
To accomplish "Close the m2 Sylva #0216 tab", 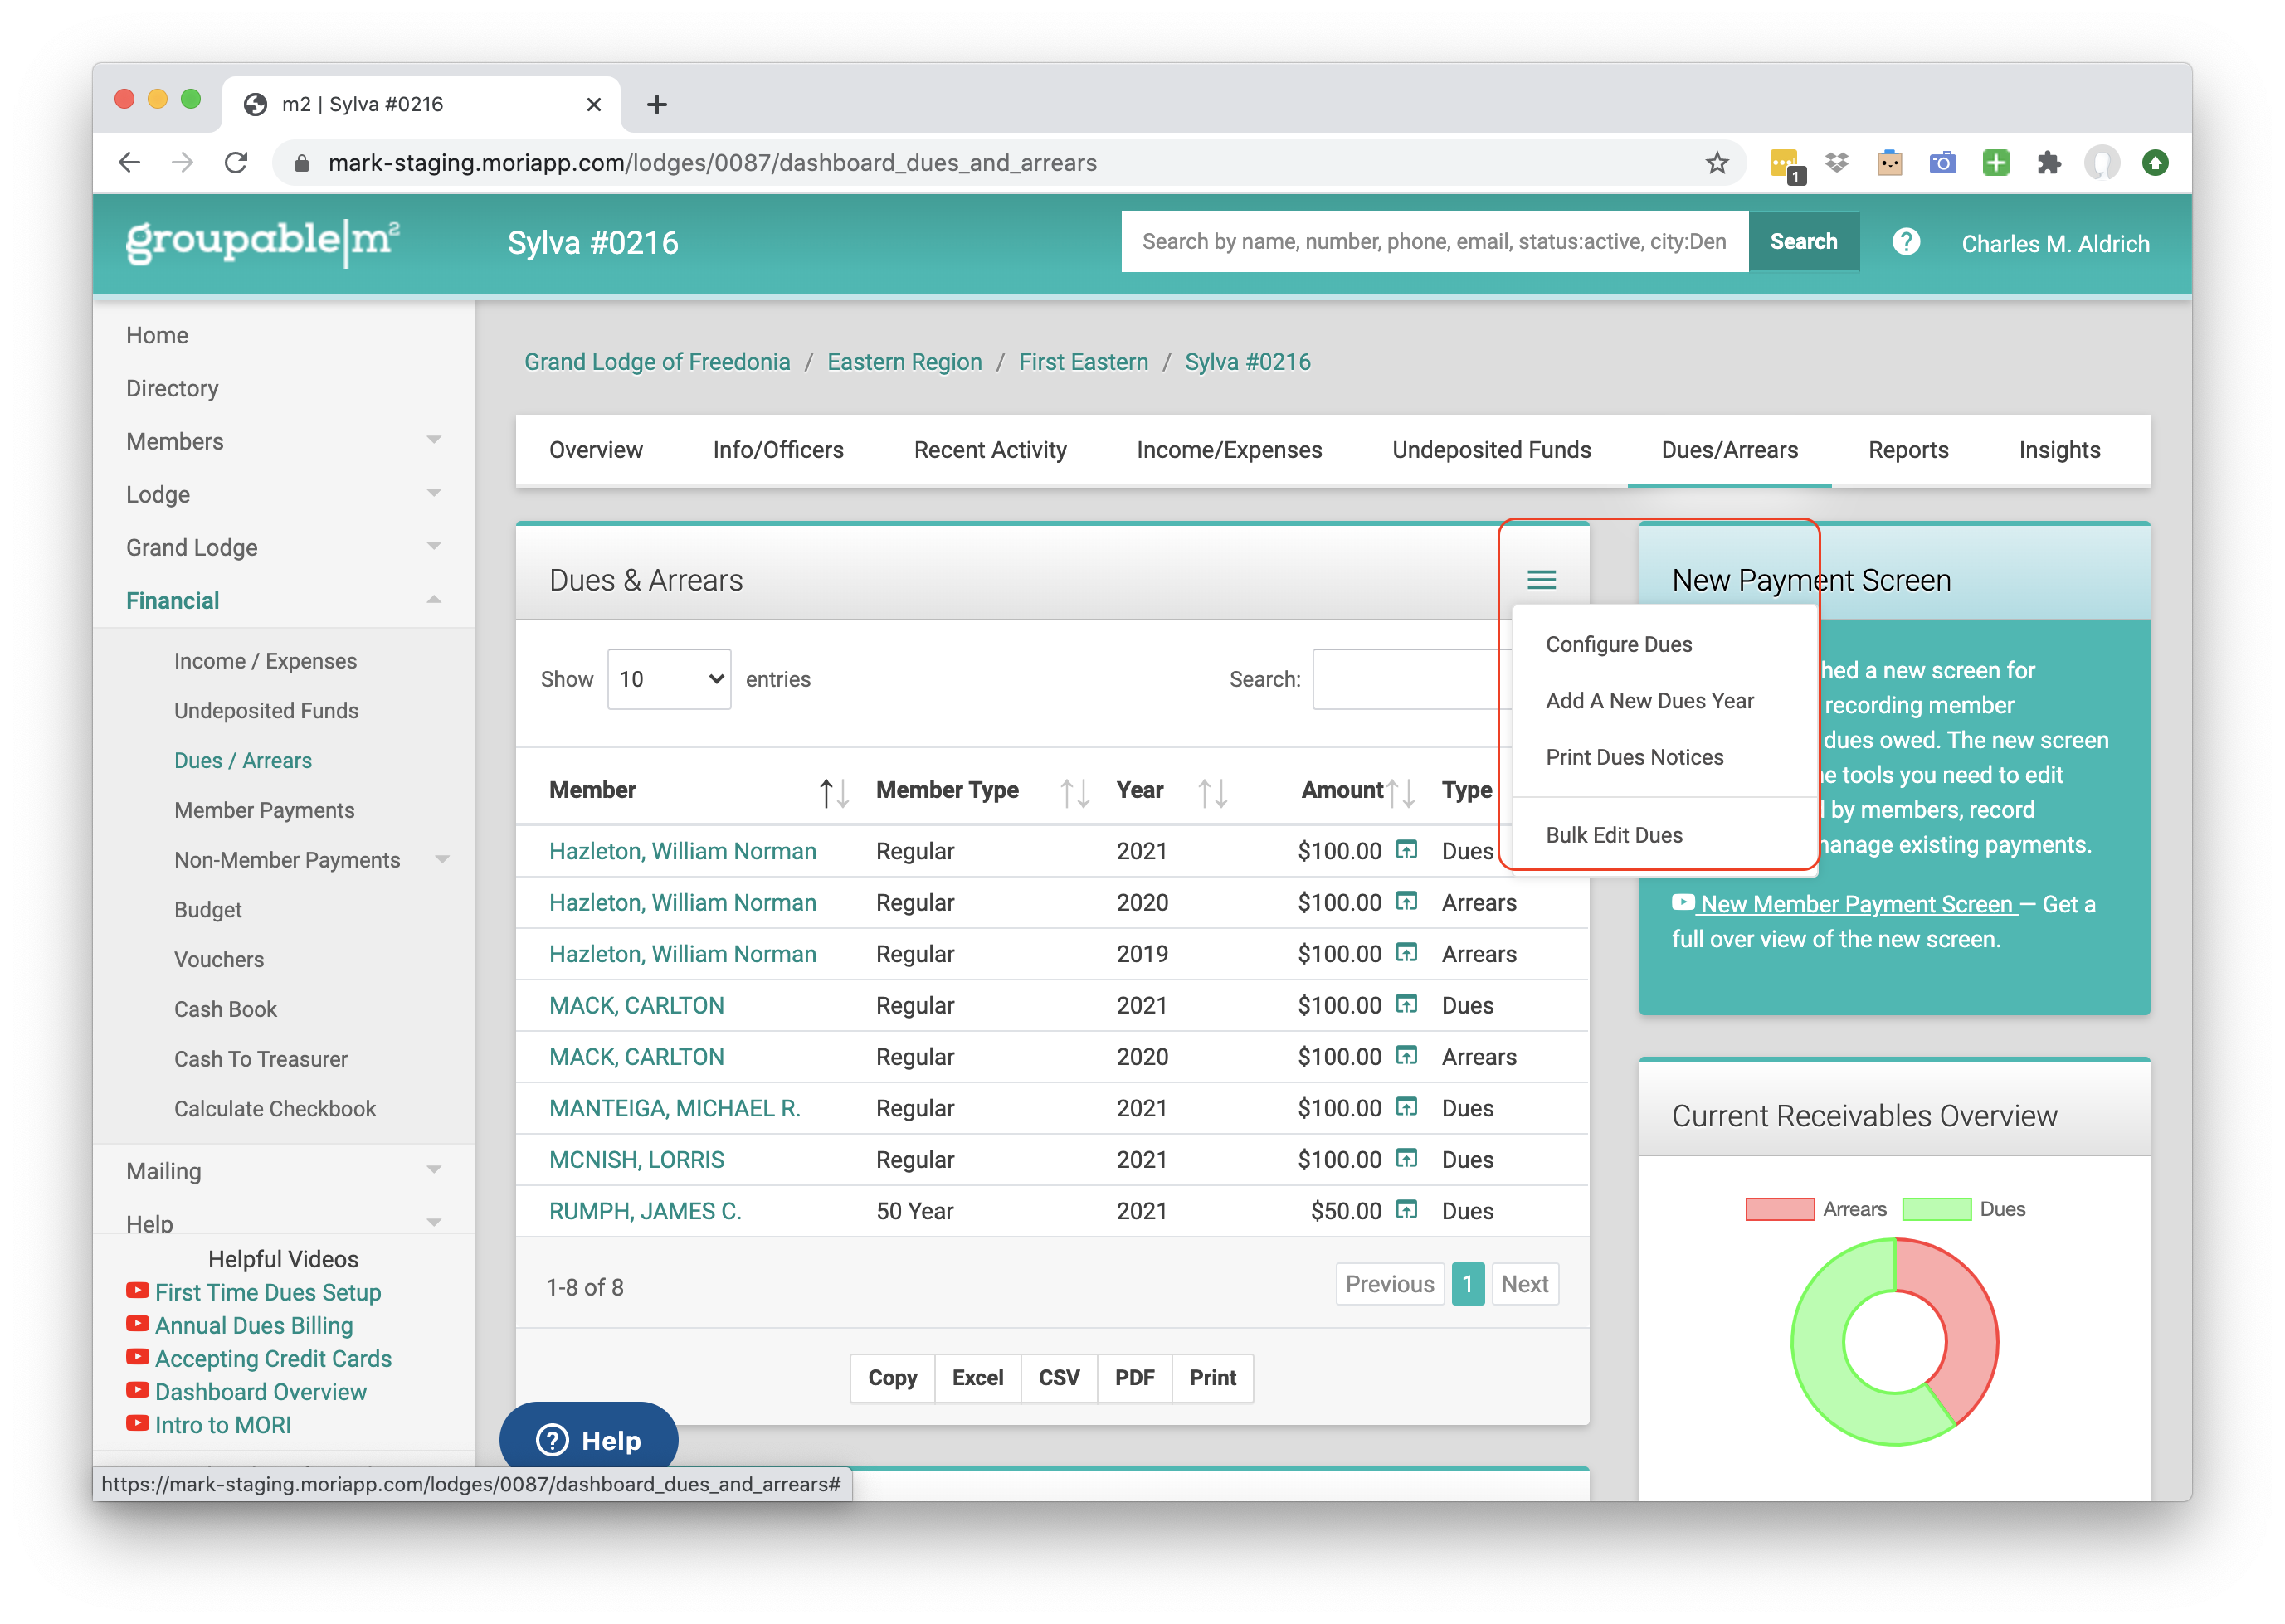I will [x=593, y=104].
